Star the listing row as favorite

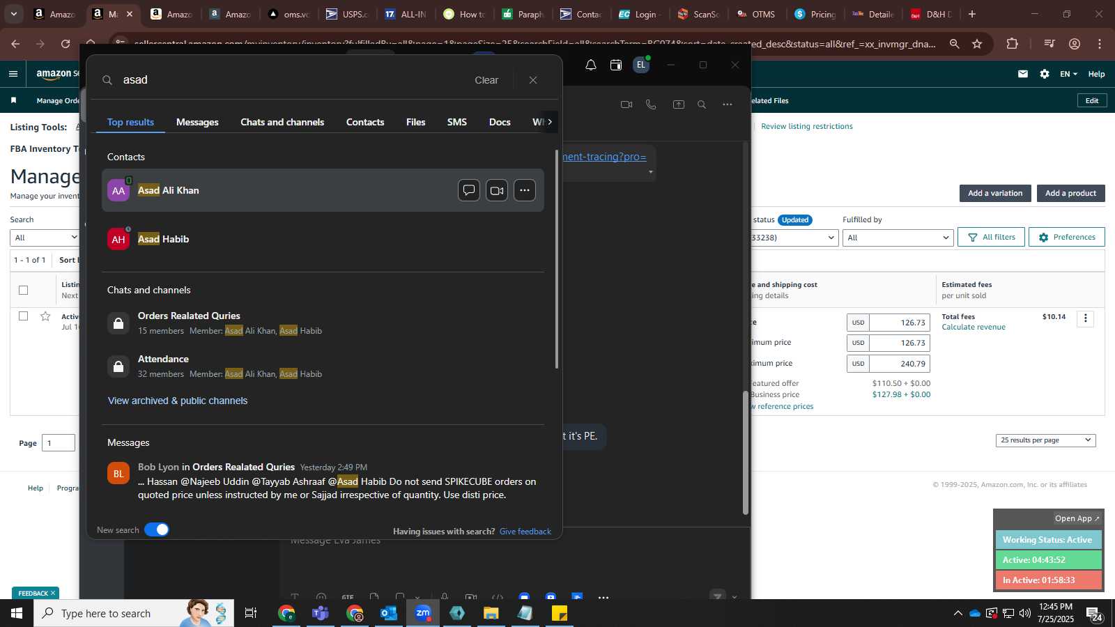coord(45,316)
